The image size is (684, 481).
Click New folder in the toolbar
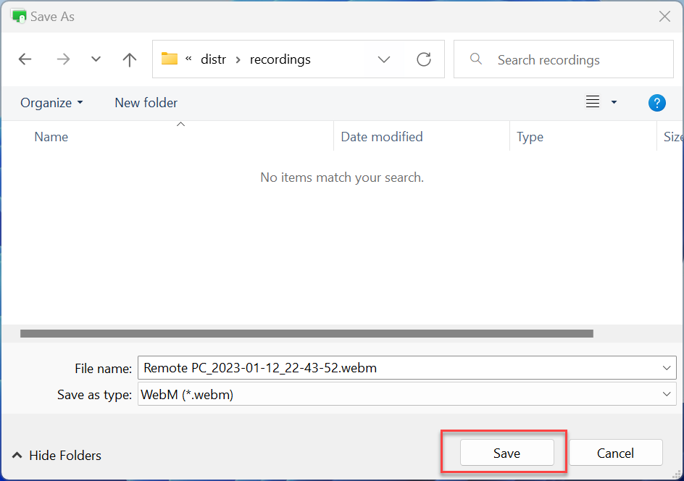(146, 103)
